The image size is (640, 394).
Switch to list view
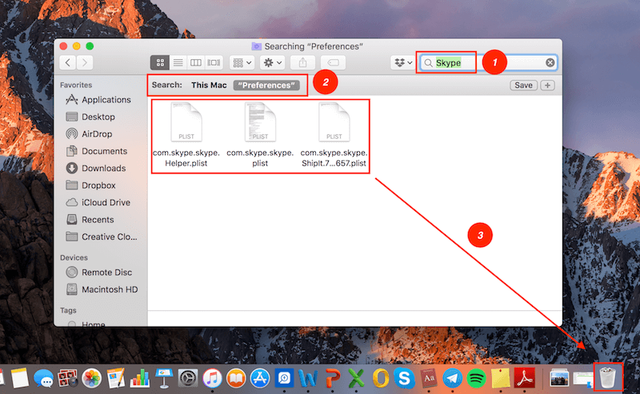coord(178,62)
